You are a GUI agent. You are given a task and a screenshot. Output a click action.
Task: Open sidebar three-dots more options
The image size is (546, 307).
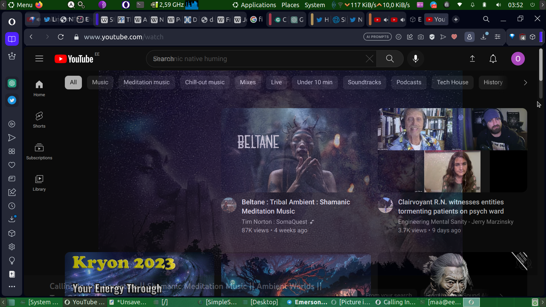tap(12, 287)
